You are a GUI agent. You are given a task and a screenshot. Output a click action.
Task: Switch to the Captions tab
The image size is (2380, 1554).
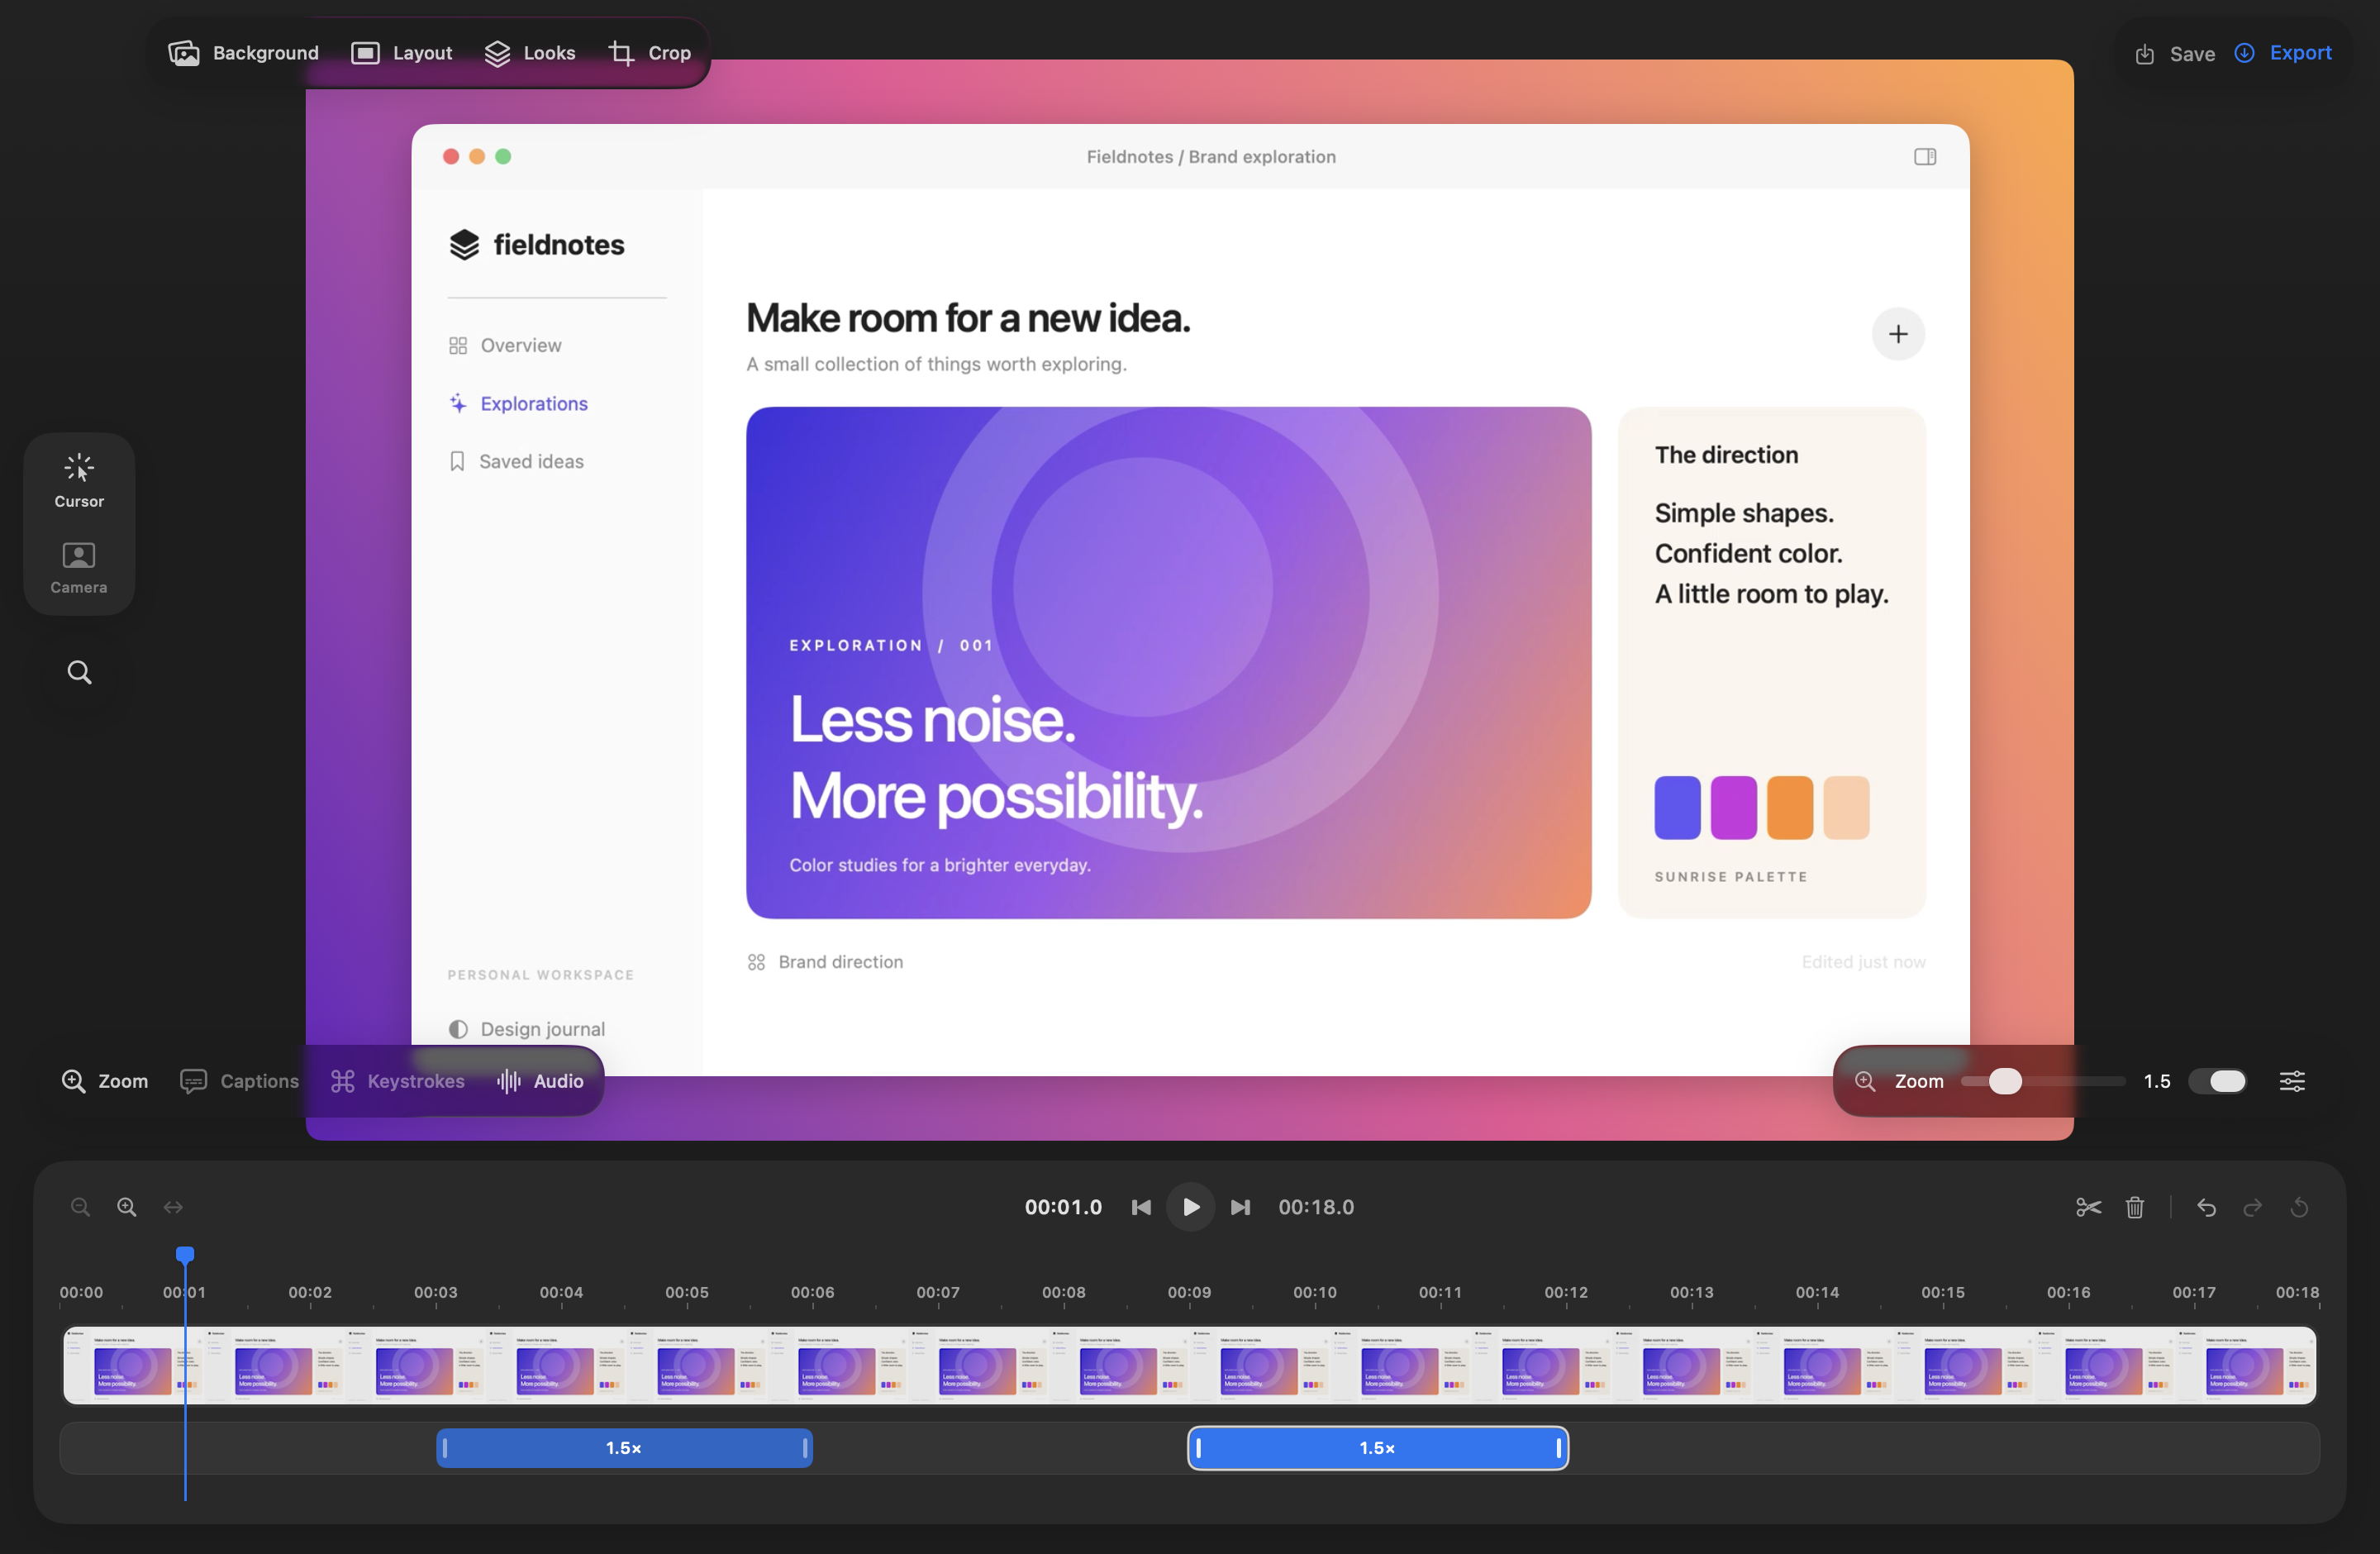point(239,1081)
